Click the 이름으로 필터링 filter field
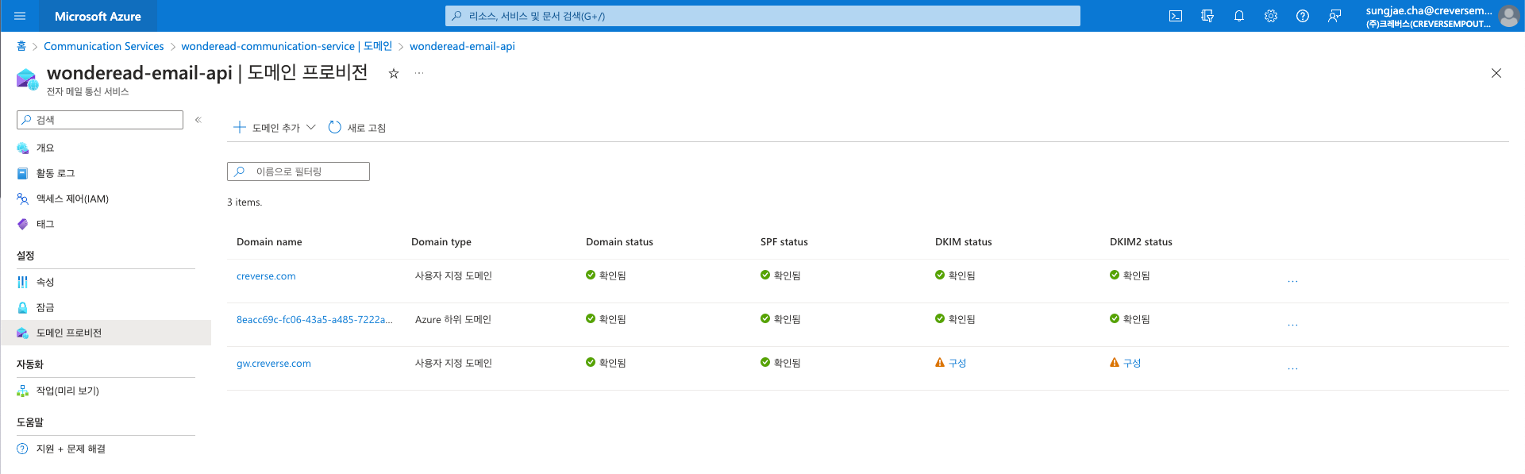1525x474 pixels. click(298, 171)
